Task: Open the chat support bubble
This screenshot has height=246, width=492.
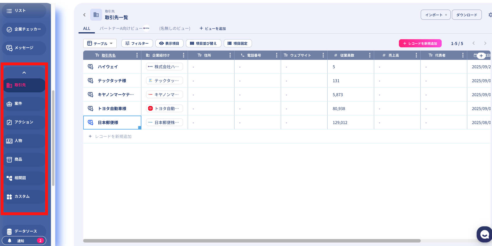Action: point(484,234)
